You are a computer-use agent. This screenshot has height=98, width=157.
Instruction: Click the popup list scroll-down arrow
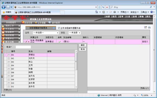pos(76,87)
